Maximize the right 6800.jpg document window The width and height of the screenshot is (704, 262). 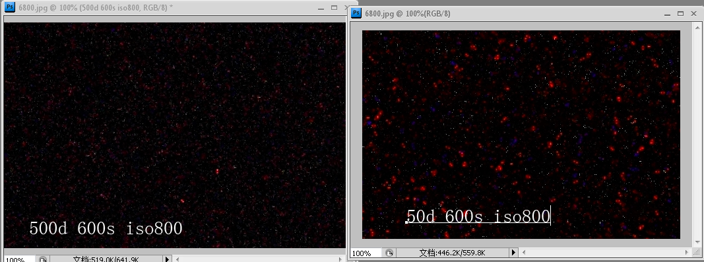[x=681, y=13]
